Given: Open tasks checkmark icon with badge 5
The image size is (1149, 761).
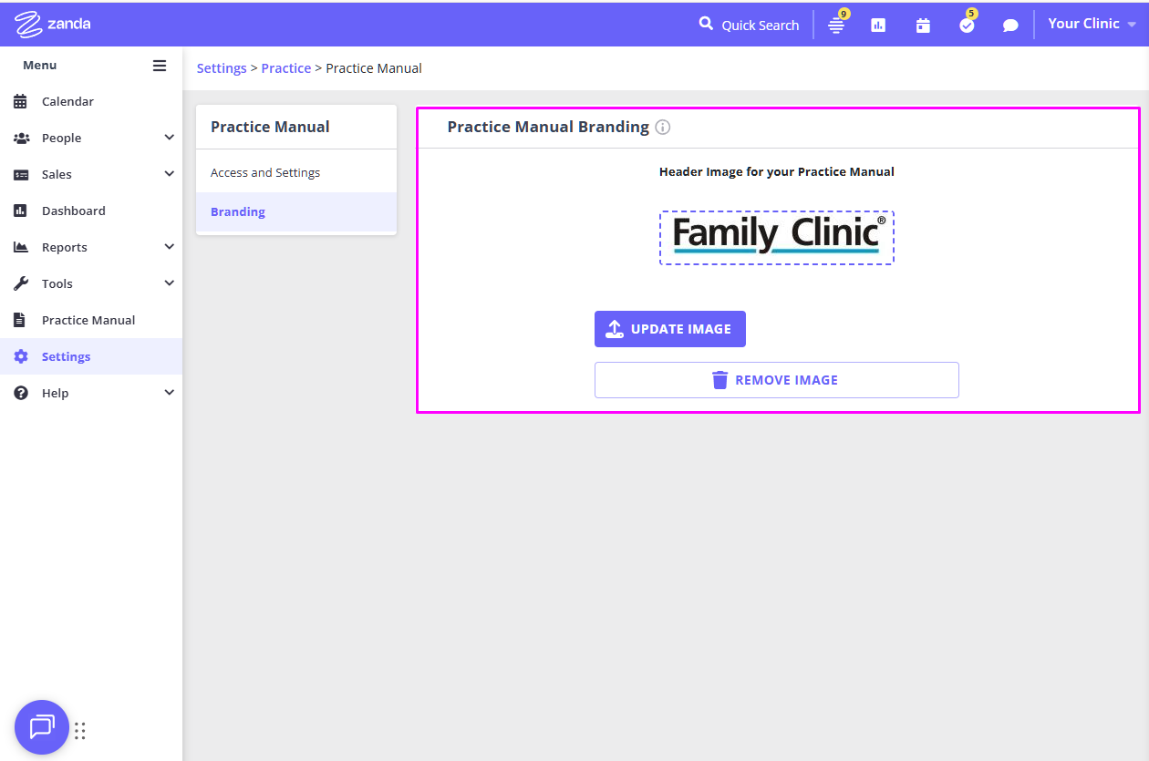Looking at the screenshot, I should (967, 26).
